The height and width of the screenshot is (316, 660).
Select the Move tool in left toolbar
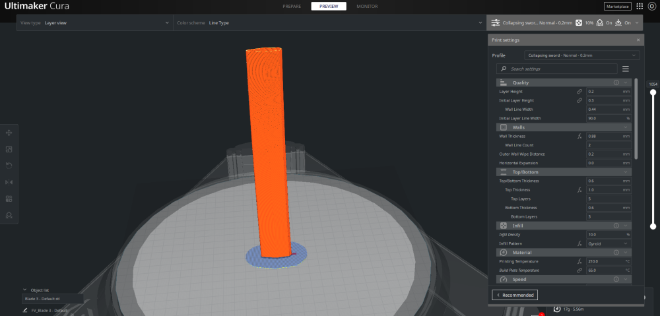click(x=9, y=133)
